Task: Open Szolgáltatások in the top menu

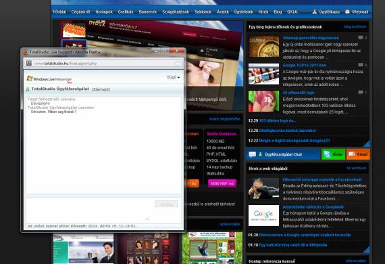Action: point(176,12)
